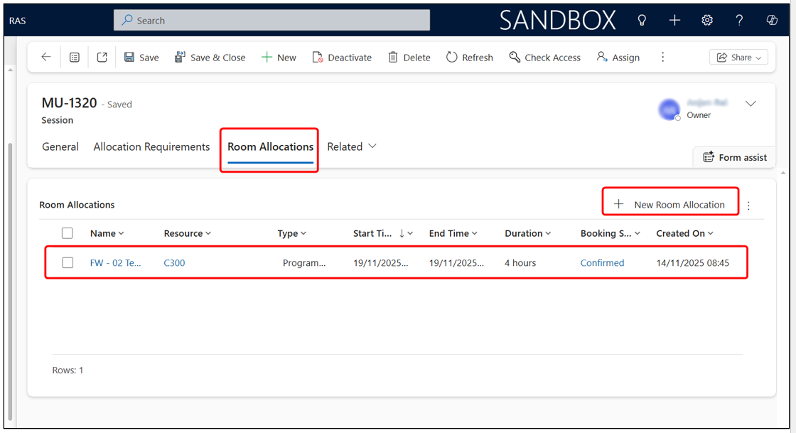Open the Copilot icon in header
796x433 pixels.
pyautogui.click(x=772, y=20)
